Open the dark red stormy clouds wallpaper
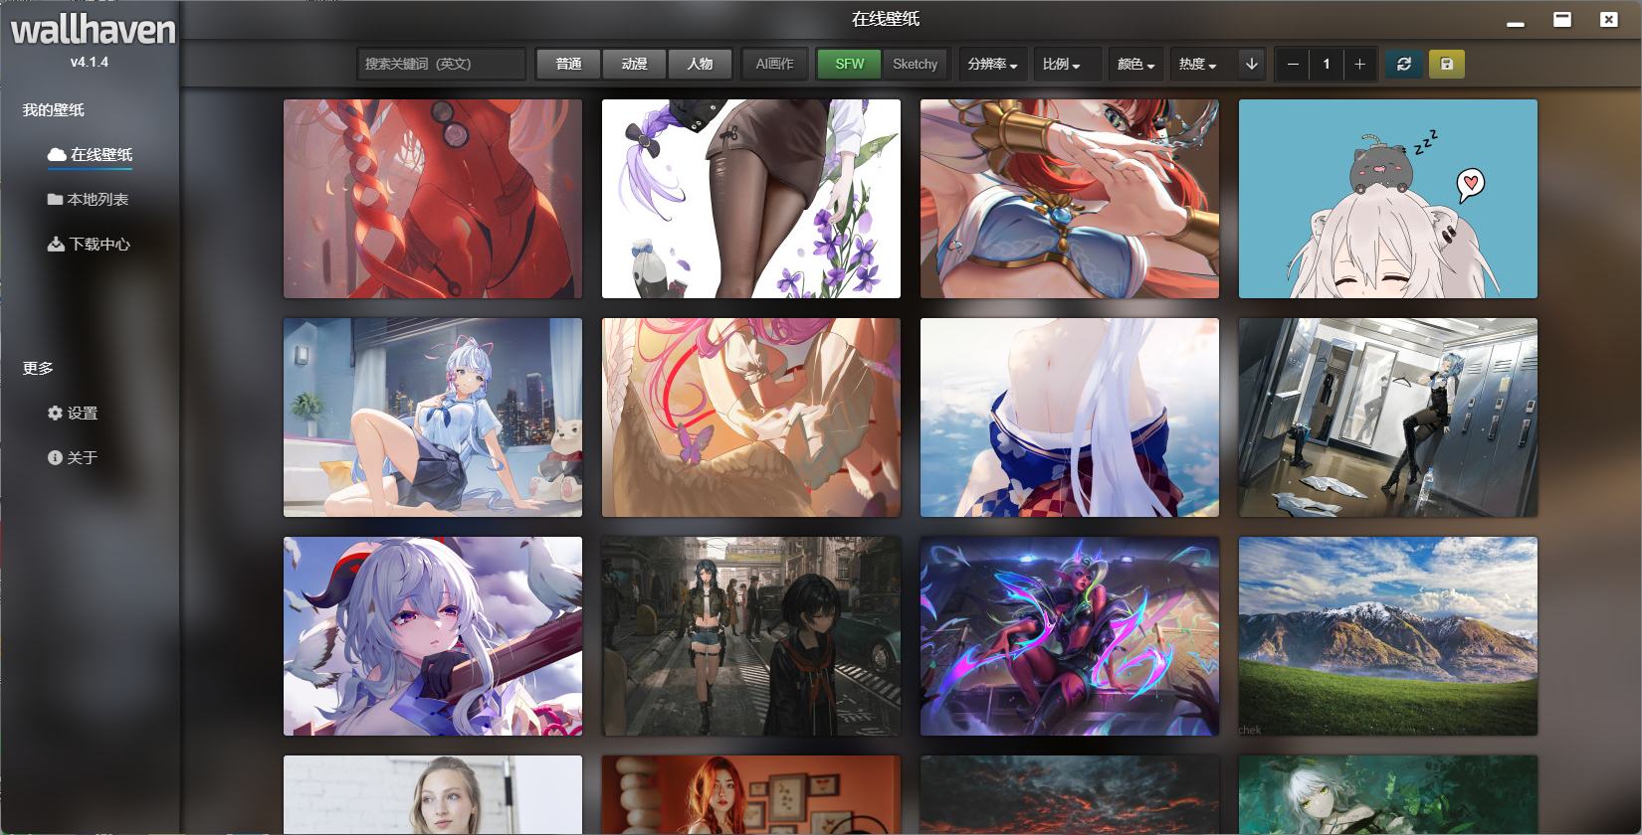The width and height of the screenshot is (1642, 835). [1070, 795]
